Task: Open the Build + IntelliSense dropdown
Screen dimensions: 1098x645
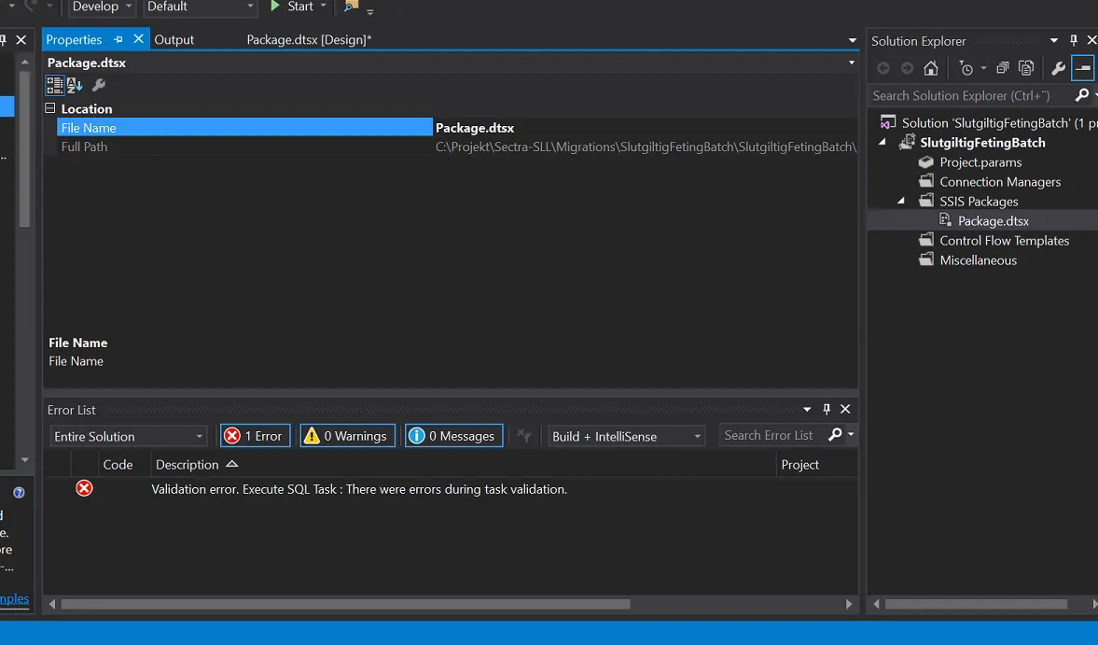Action: pyautogui.click(x=626, y=436)
